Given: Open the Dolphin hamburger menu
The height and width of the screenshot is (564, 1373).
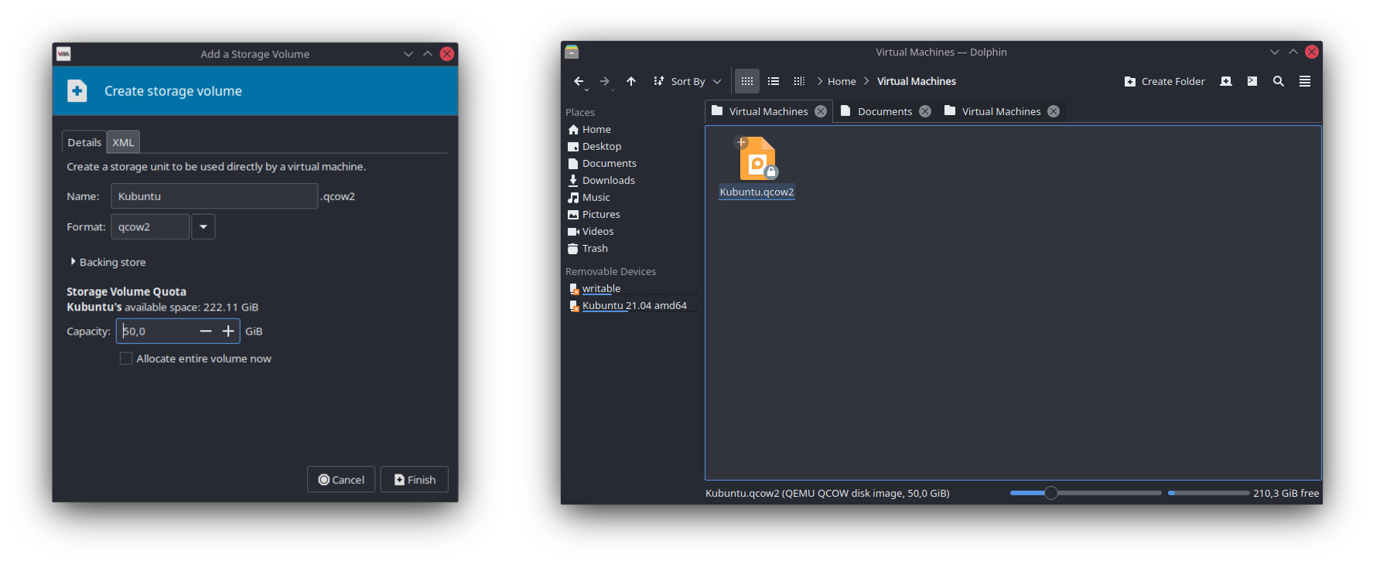Looking at the screenshot, I should tap(1305, 81).
